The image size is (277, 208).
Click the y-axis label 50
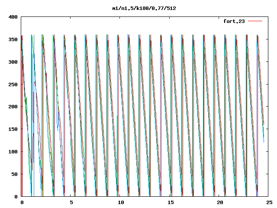(x=14, y=174)
